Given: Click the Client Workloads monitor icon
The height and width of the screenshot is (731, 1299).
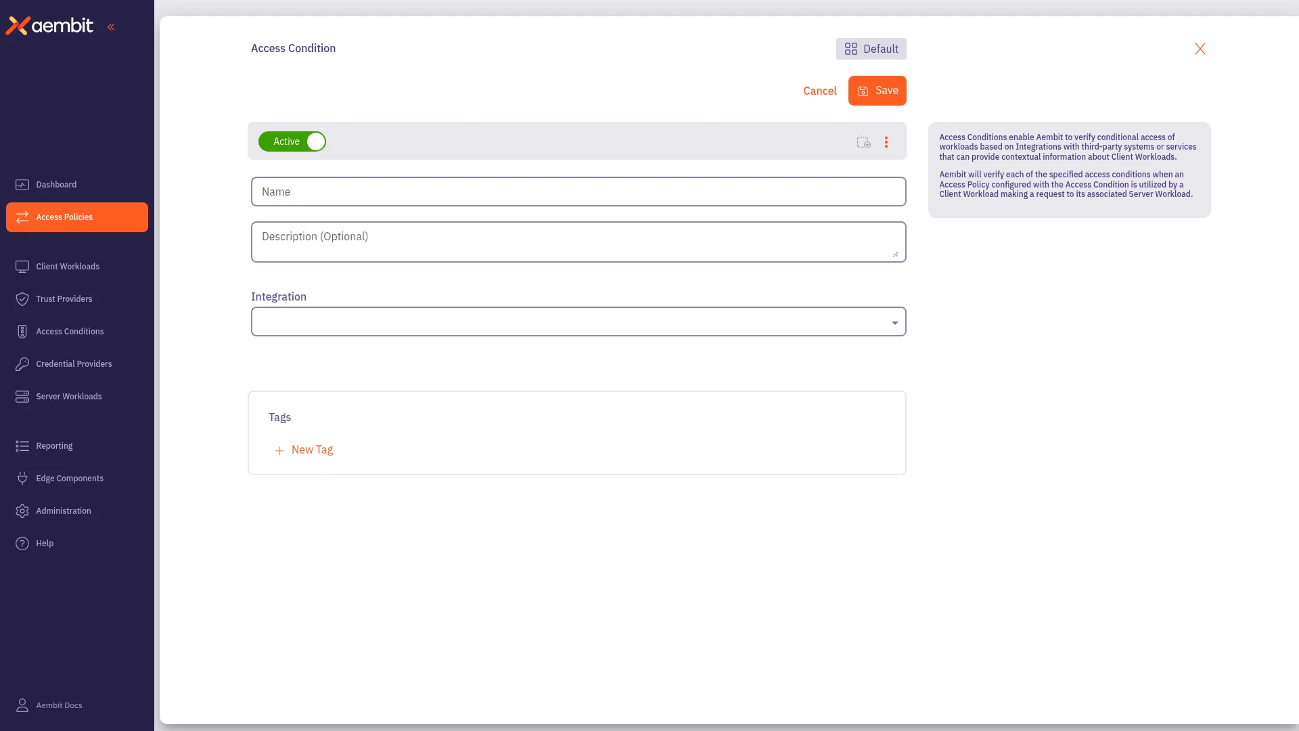Looking at the screenshot, I should pos(22,267).
